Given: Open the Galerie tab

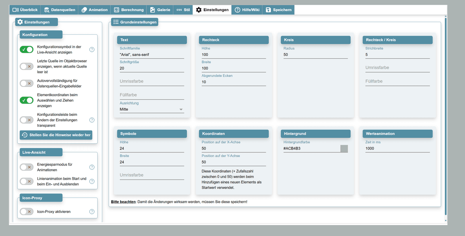Looking at the screenshot, I should [x=160, y=10].
